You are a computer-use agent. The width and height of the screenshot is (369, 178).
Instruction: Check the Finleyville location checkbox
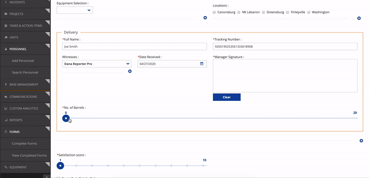coord(287,12)
